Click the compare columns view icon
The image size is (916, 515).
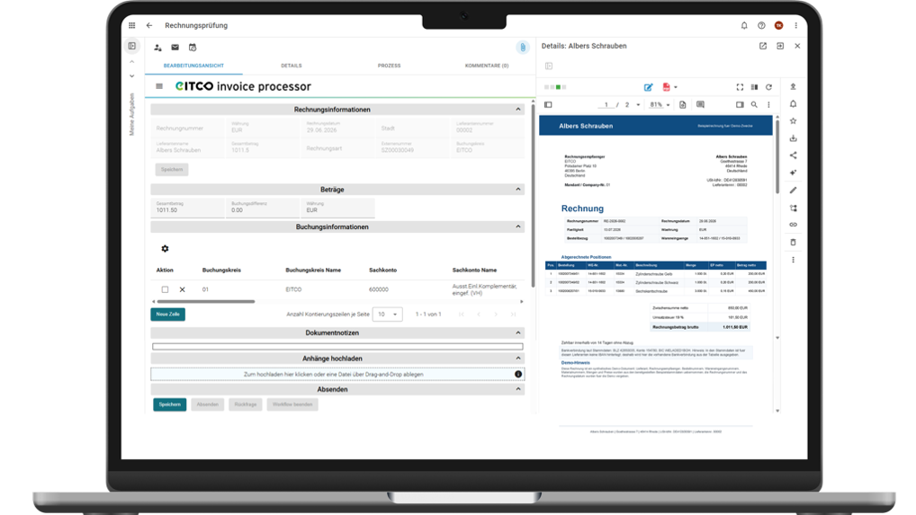754,87
